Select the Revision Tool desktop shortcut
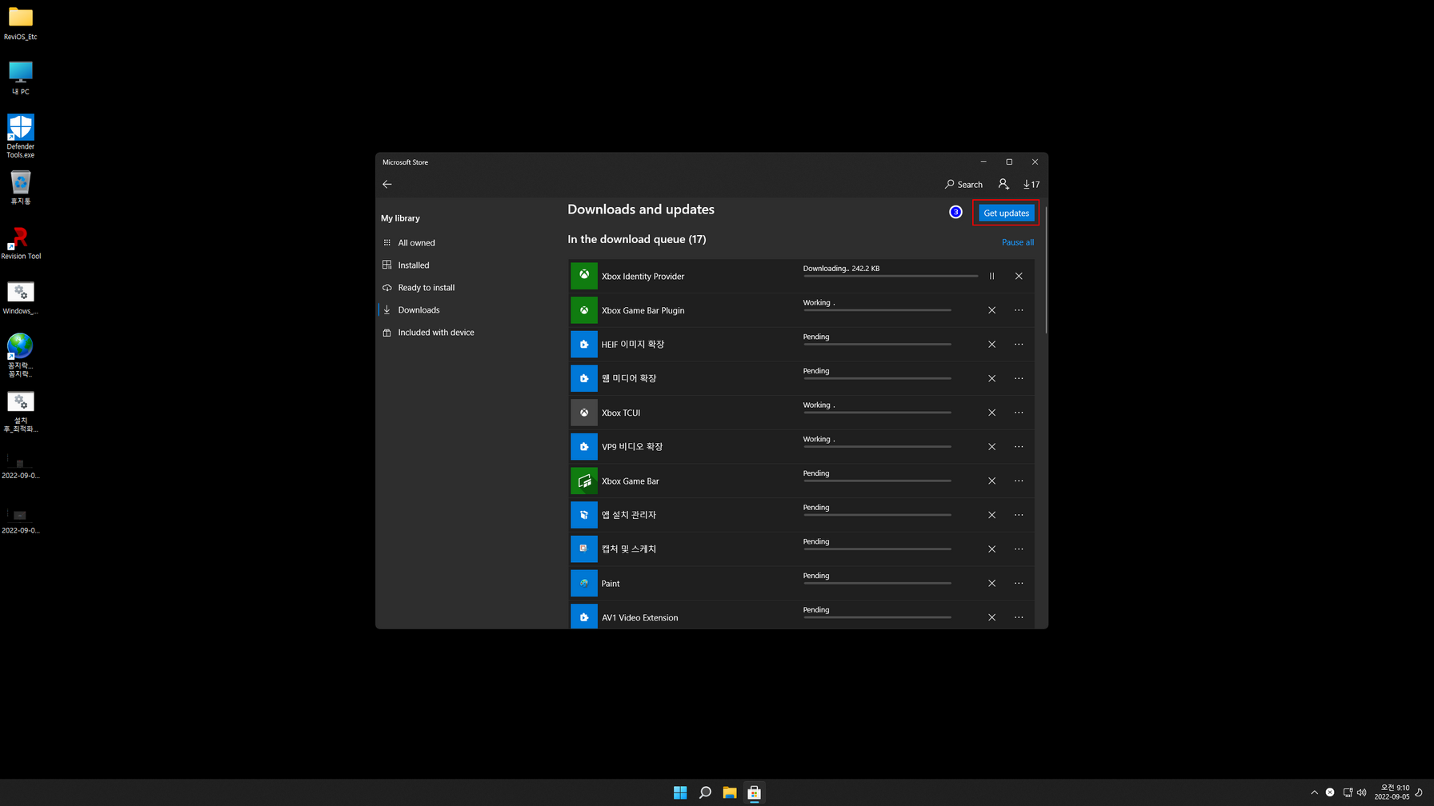Viewport: 1434px width, 806px height. [x=21, y=243]
